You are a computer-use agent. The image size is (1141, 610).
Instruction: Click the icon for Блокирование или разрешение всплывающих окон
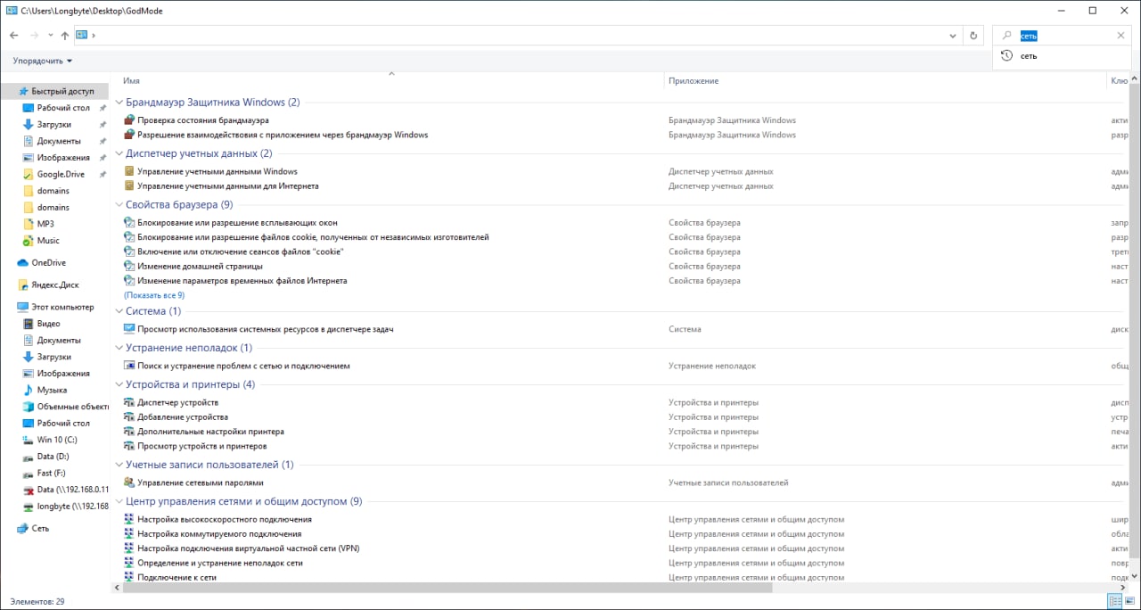129,222
